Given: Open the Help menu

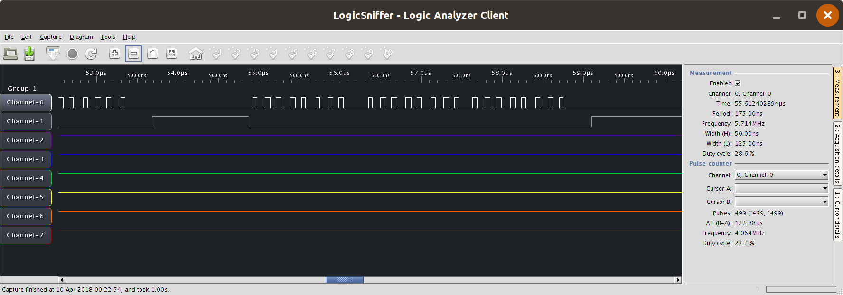Looking at the screenshot, I should pos(129,37).
